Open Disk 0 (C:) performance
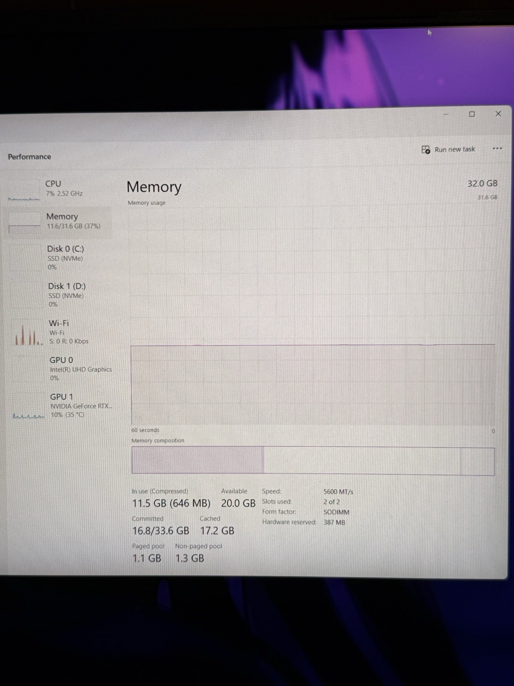 [60, 257]
